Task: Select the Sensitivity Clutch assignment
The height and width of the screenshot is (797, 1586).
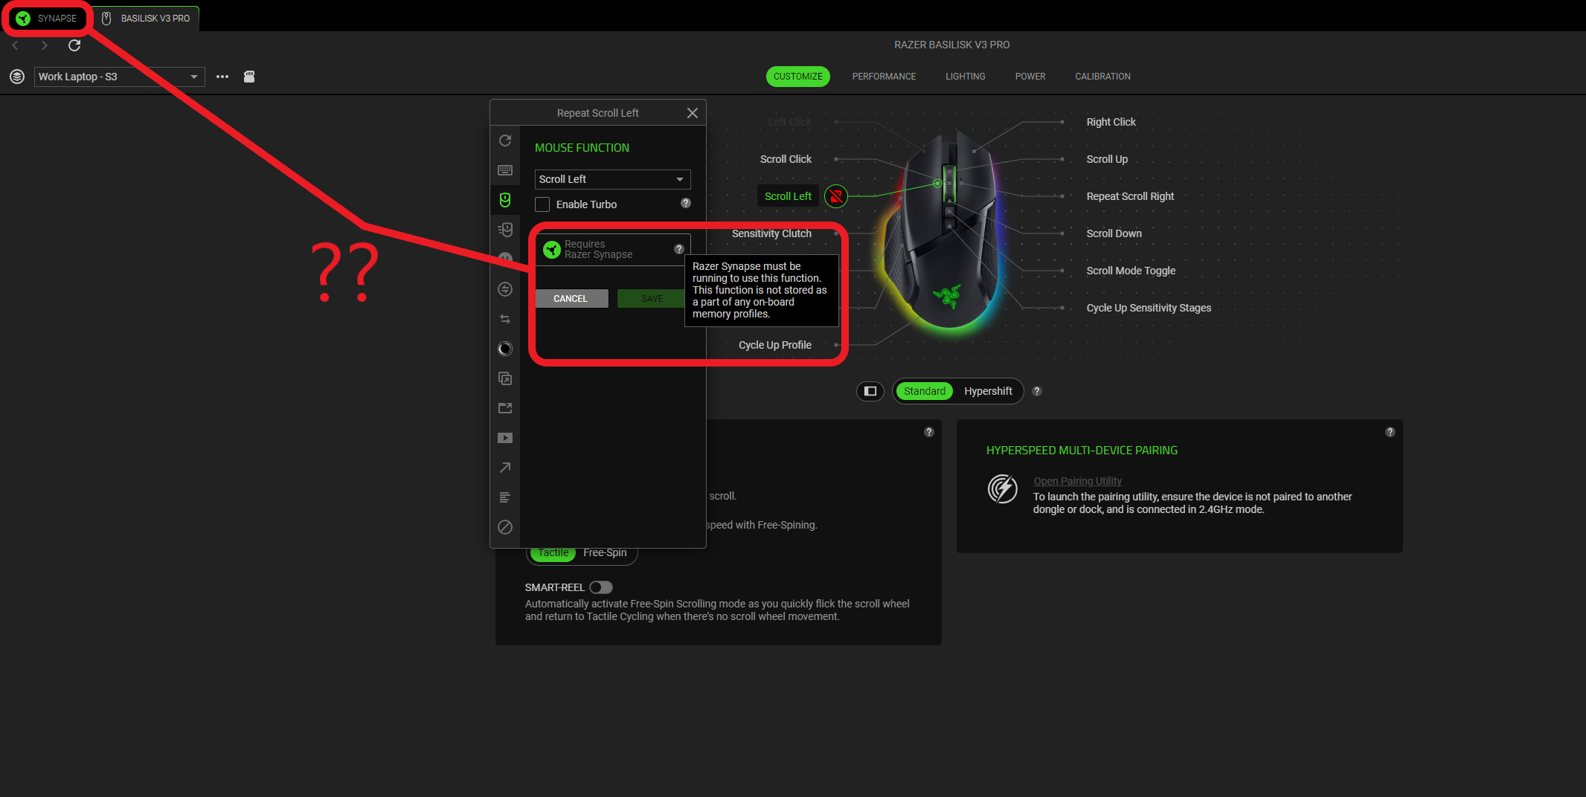Action: tap(771, 233)
